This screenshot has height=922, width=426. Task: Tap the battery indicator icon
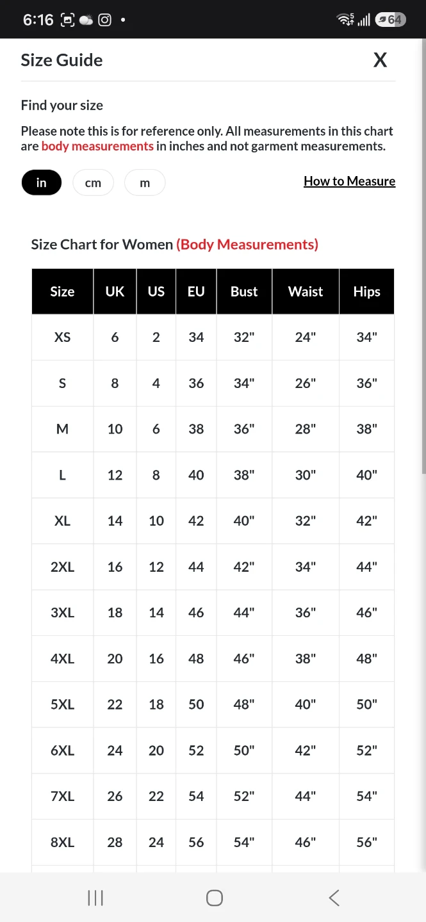coord(390,20)
